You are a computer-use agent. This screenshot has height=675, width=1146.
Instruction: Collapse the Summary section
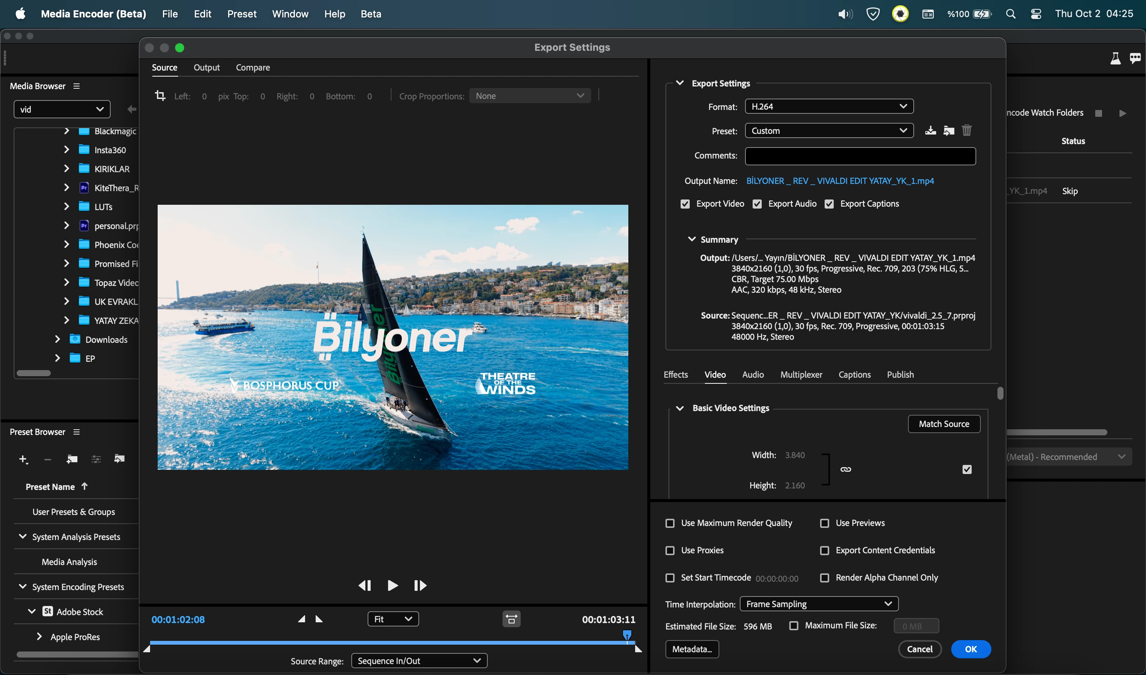692,239
